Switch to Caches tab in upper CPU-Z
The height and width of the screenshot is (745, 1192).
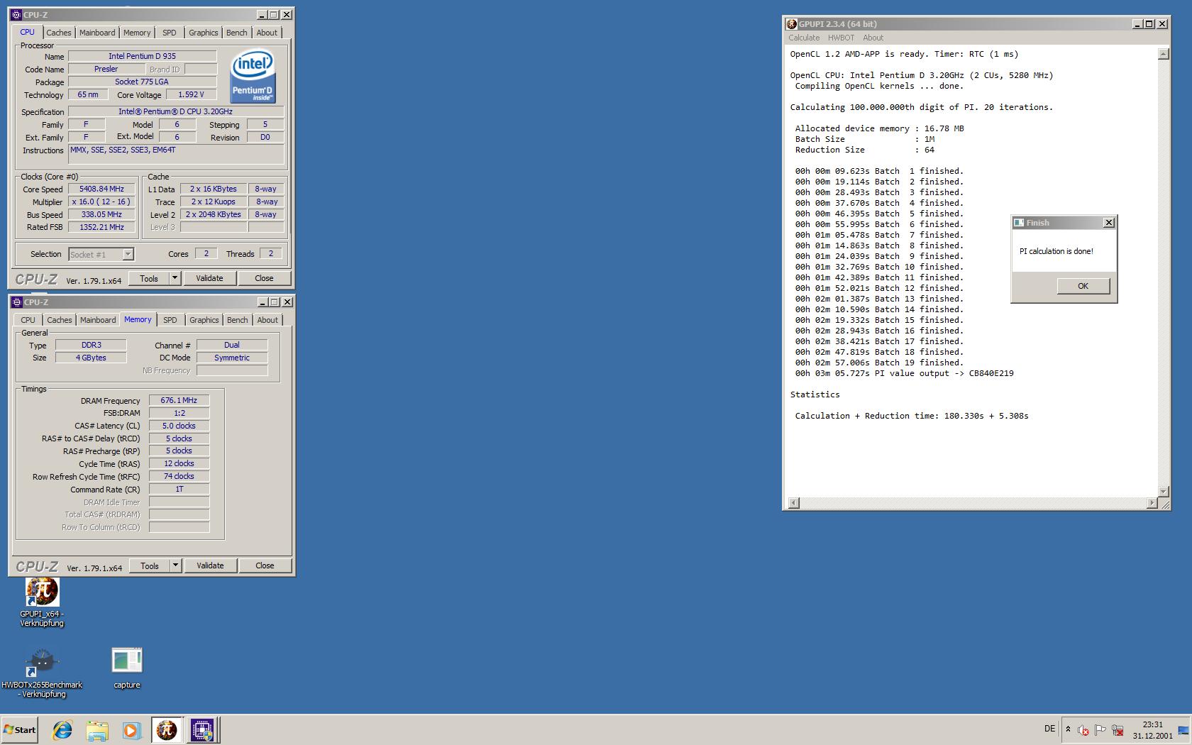(58, 33)
